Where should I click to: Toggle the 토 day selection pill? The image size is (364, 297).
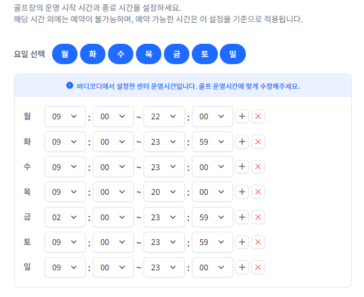(205, 54)
